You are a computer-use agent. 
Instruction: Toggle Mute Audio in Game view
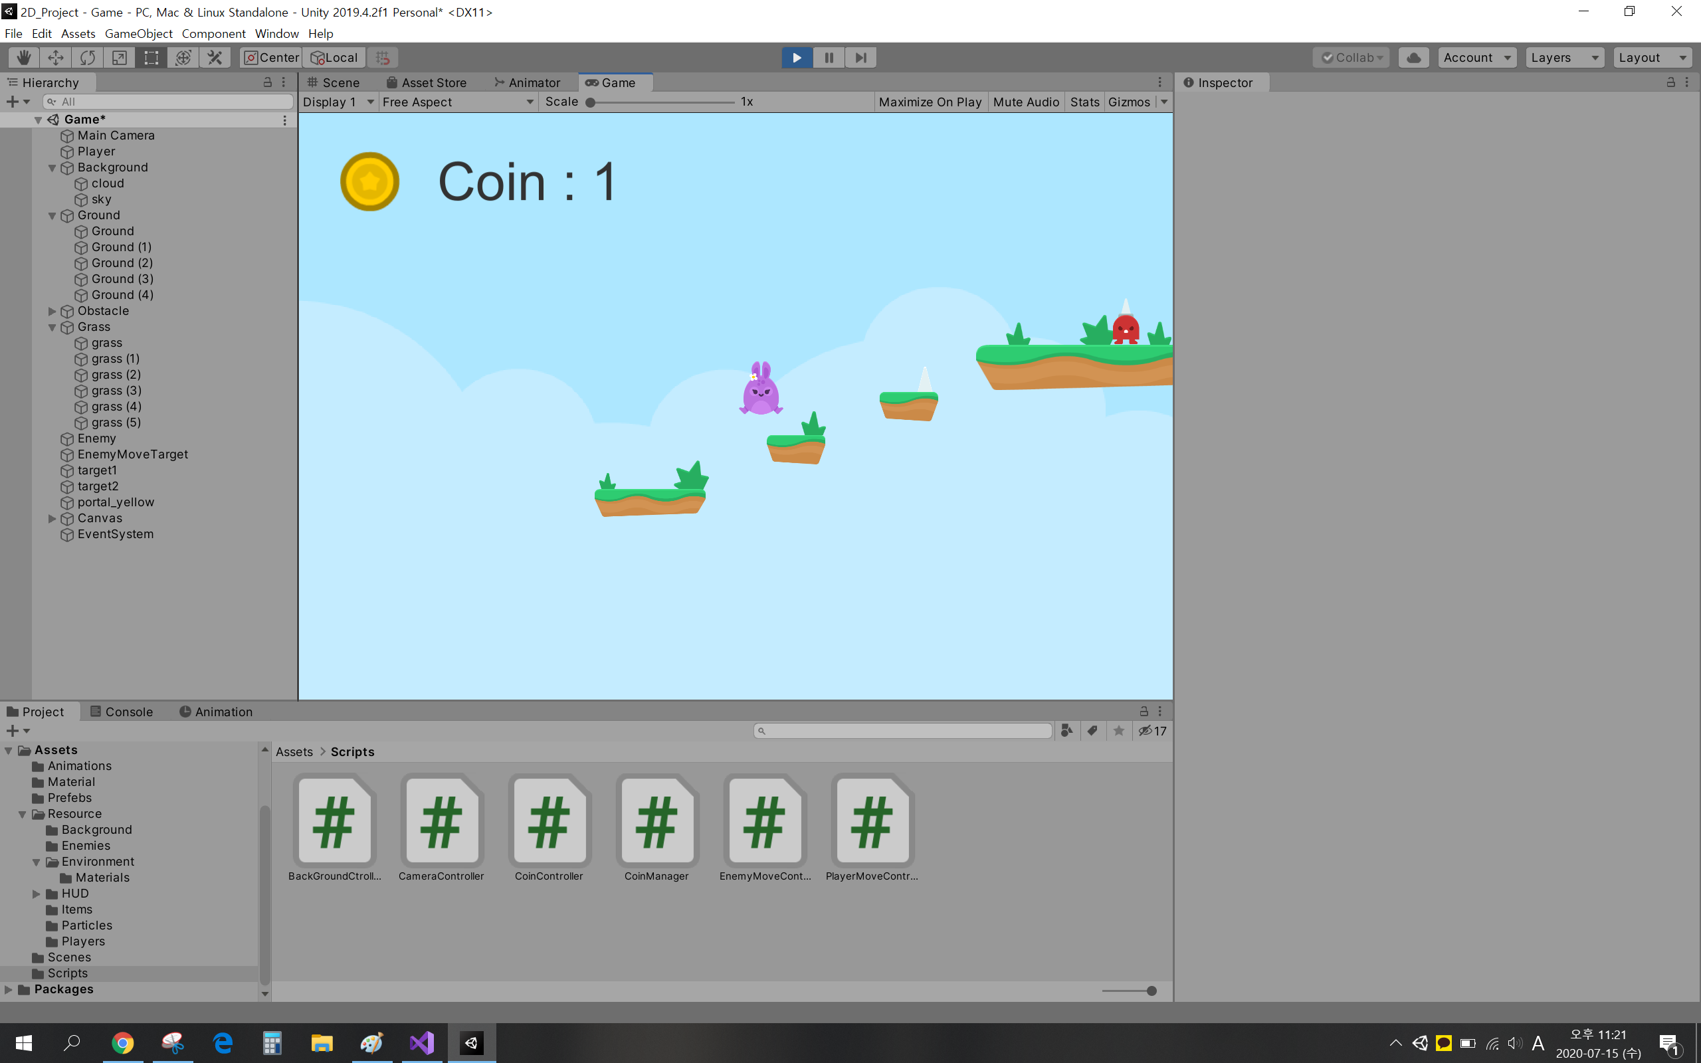tap(1025, 102)
